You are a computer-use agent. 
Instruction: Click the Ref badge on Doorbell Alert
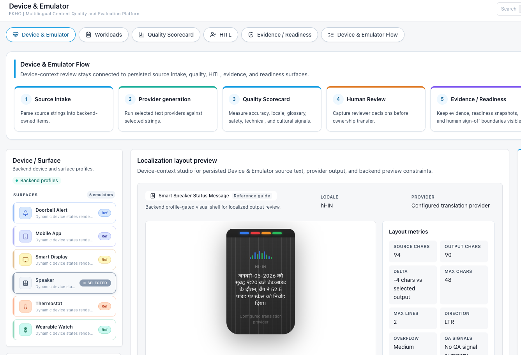click(104, 213)
